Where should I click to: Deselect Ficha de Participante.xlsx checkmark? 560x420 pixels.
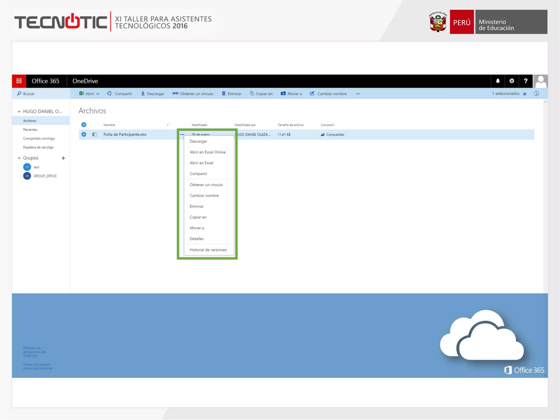(x=84, y=134)
